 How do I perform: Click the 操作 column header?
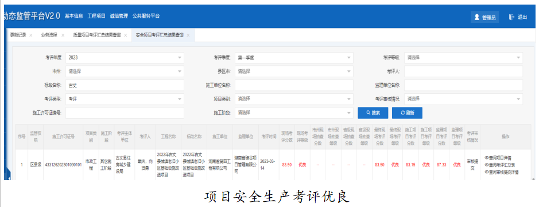click(505, 137)
